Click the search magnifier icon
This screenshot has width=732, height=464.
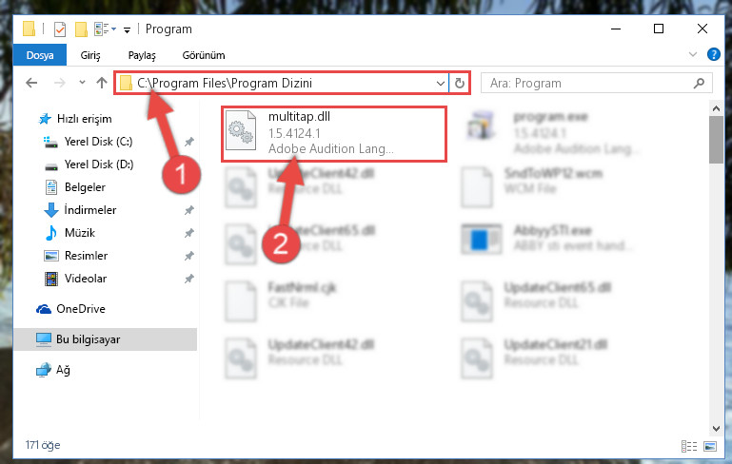[699, 83]
